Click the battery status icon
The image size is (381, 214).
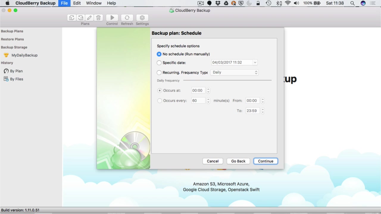pos(317,3)
